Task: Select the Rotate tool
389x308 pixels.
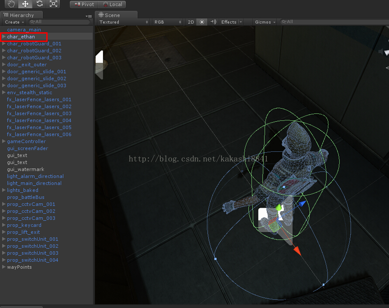Action: pos(39,4)
